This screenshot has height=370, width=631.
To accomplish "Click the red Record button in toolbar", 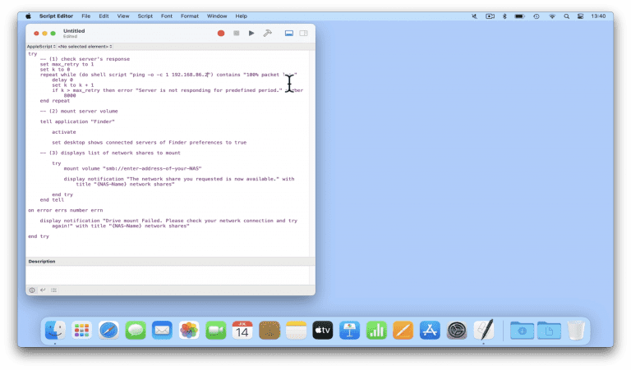I will (x=221, y=34).
